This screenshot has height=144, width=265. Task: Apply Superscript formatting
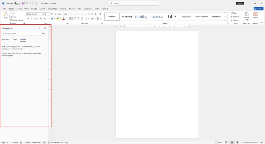pos(48,19)
